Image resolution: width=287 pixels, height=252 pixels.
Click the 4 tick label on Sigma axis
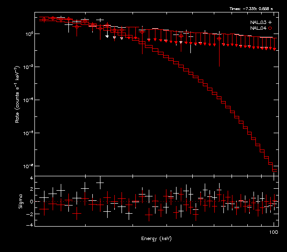tap(31, 178)
